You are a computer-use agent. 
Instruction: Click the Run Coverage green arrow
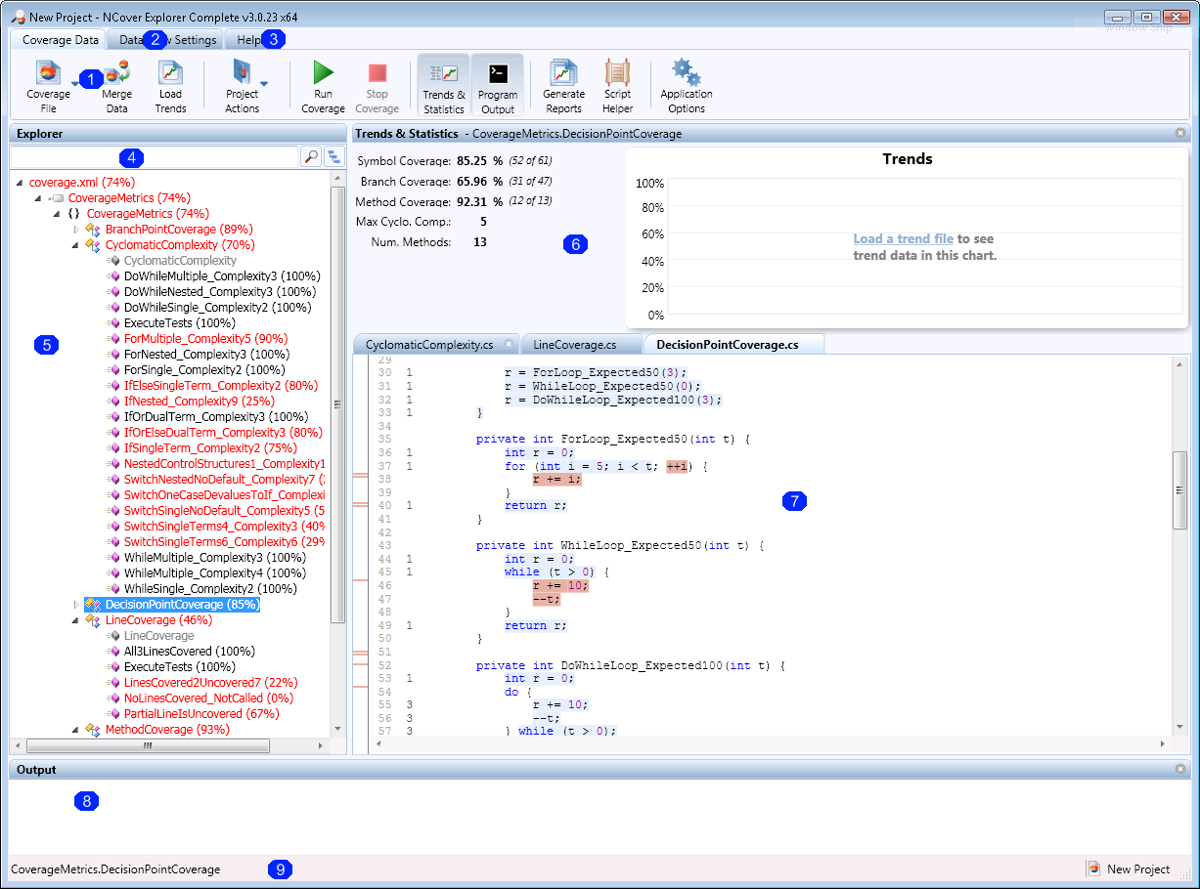[x=323, y=74]
